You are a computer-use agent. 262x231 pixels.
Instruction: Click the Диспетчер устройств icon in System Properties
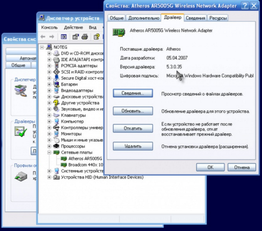[21, 91]
